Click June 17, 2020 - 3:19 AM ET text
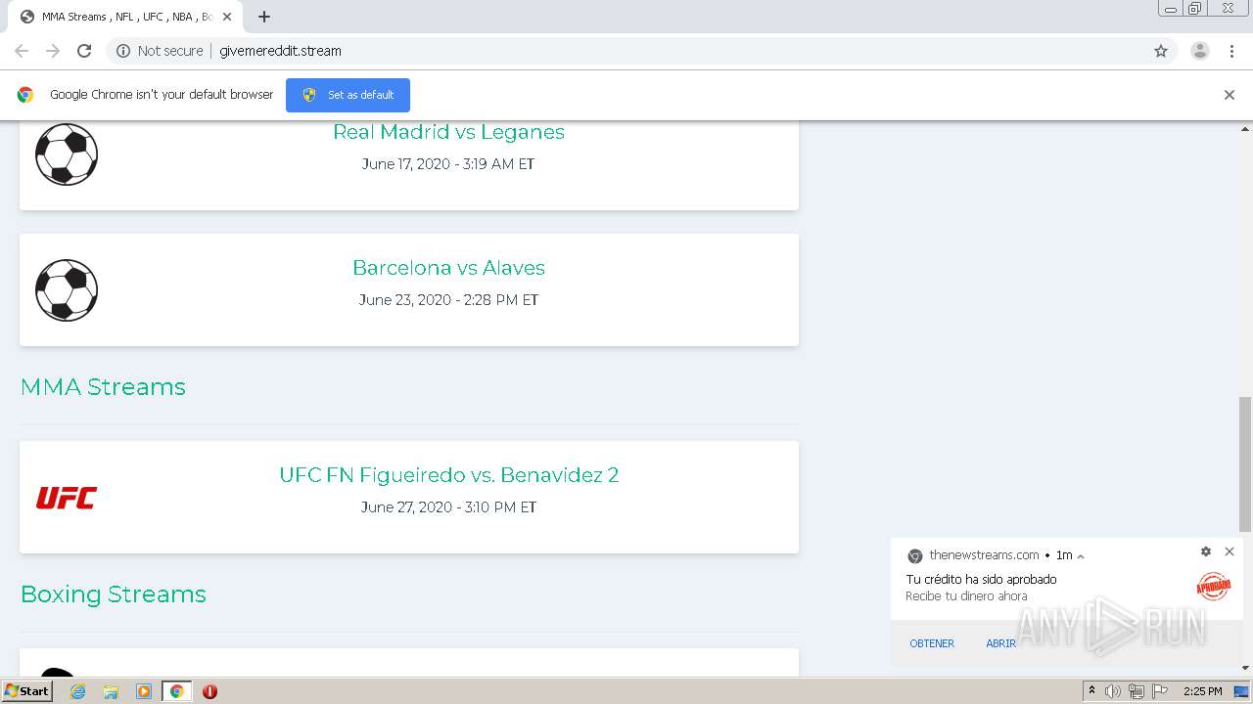 (x=448, y=164)
